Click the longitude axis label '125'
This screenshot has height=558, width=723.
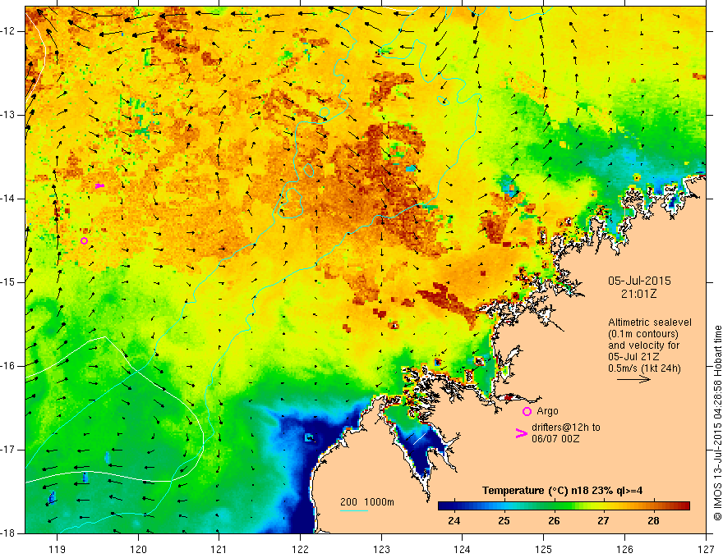(544, 549)
